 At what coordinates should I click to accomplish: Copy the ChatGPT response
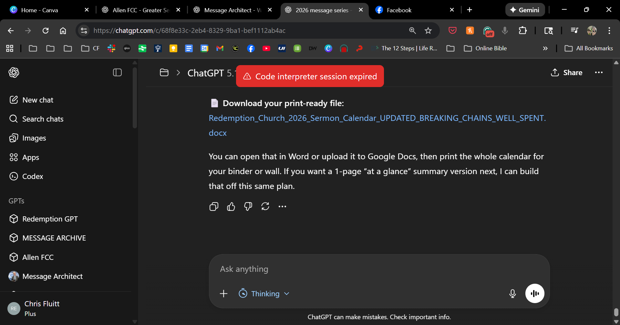(214, 206)
